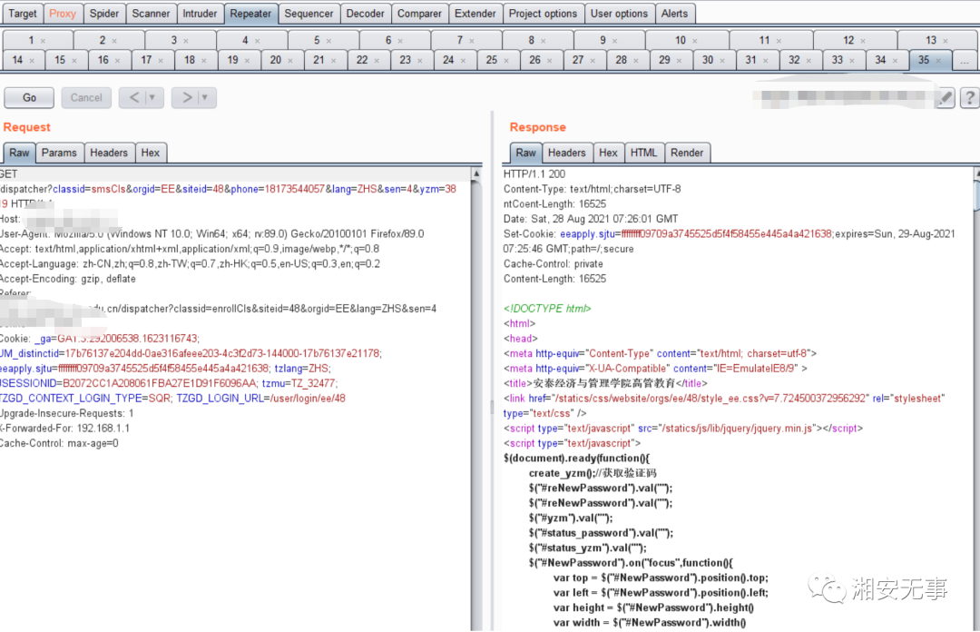The height and width of the screenshot is (632, 980).
Task: Go to the Decoder tab
Action: [365, 13]
